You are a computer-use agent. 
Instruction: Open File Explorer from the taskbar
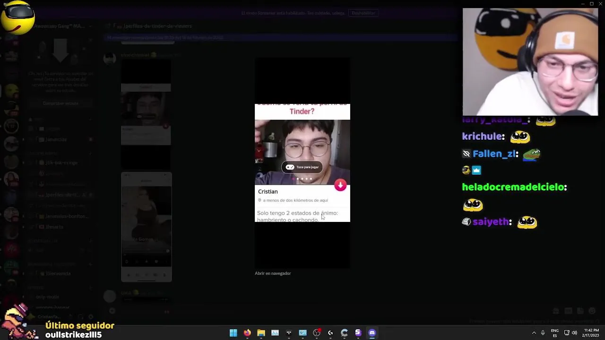pos(261,333)
